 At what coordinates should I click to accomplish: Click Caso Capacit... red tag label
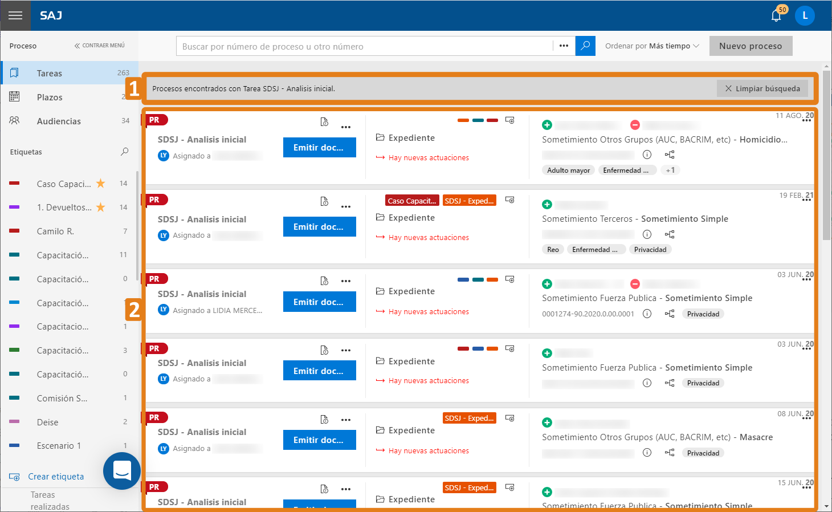coord(412,201)
